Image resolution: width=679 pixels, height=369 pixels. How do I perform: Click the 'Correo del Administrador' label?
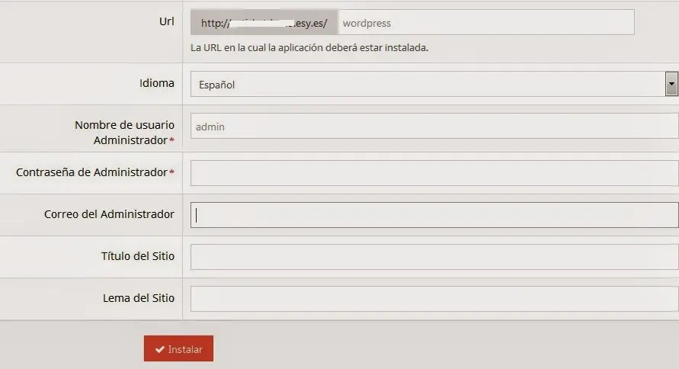click(109, 214)
